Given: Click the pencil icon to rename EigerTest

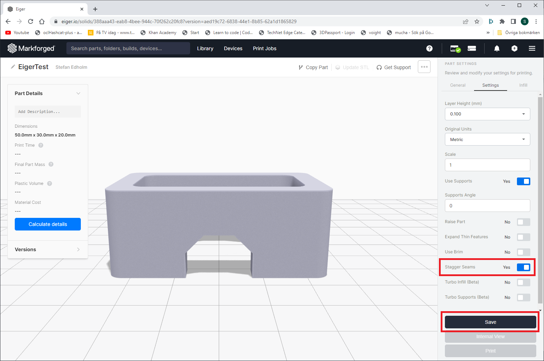Looking at the screenshot, I should point(13,67).
